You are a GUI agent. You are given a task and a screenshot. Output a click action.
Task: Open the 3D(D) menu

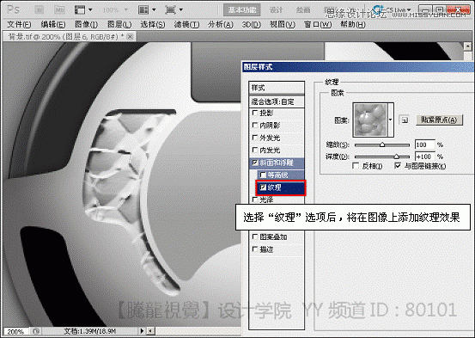pos(252,24)
